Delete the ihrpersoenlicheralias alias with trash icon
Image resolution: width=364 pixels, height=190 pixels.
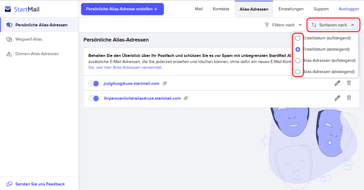tap(349, 98)
